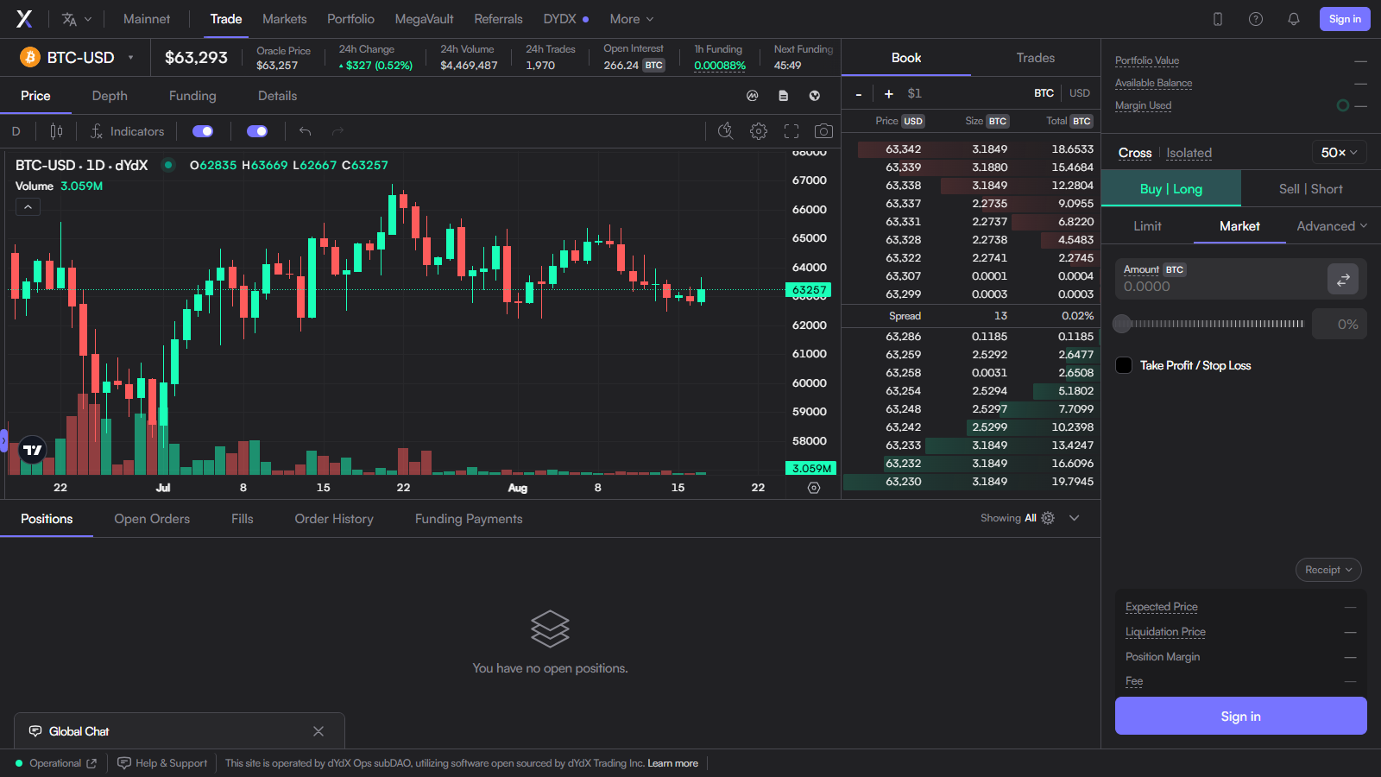Open Help & Support link
The height and width of the screenshot is (777, 1381).
click(163, 763)
